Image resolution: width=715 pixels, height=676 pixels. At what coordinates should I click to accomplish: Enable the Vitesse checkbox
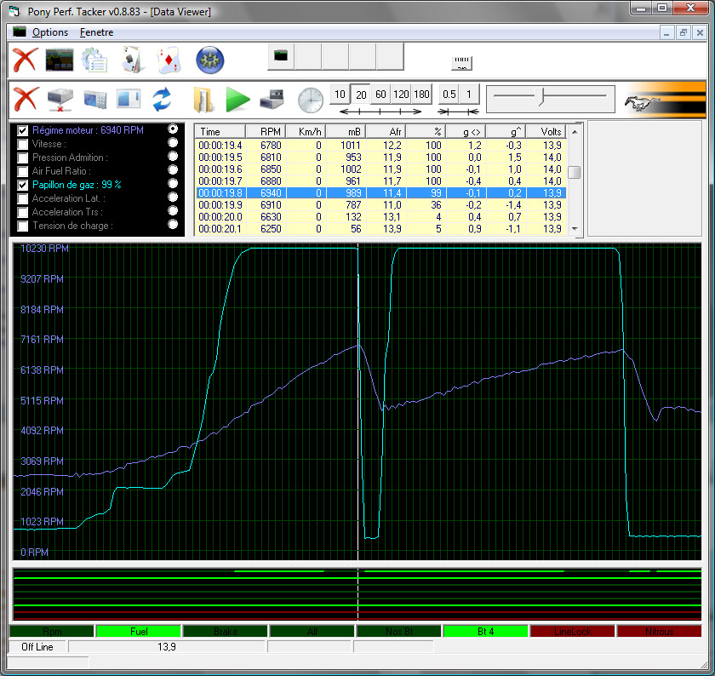pos(22,144)
